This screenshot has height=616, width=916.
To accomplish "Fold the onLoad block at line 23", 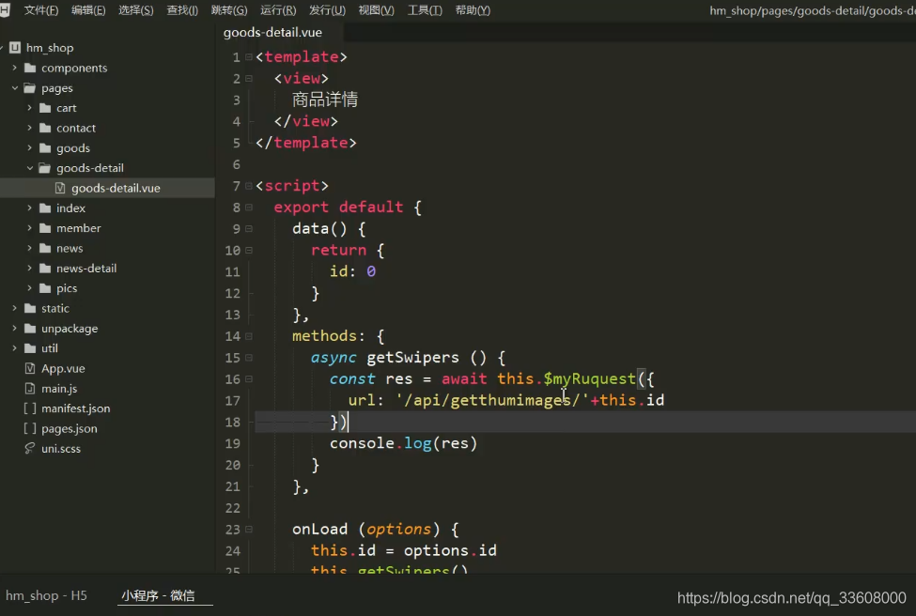I will click(249, 529).
